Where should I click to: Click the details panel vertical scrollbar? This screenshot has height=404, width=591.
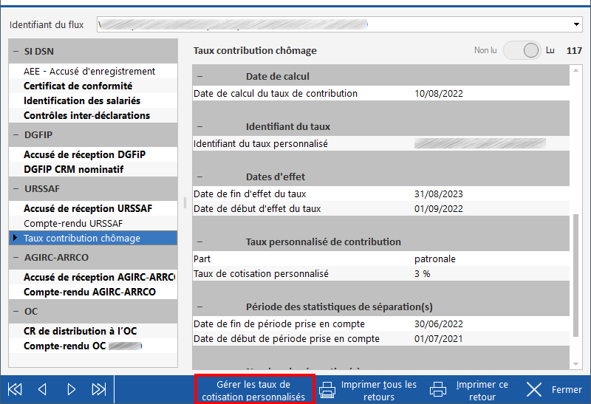point(576,273)
